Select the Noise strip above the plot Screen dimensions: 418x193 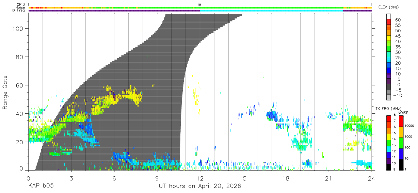pos(200,7)
